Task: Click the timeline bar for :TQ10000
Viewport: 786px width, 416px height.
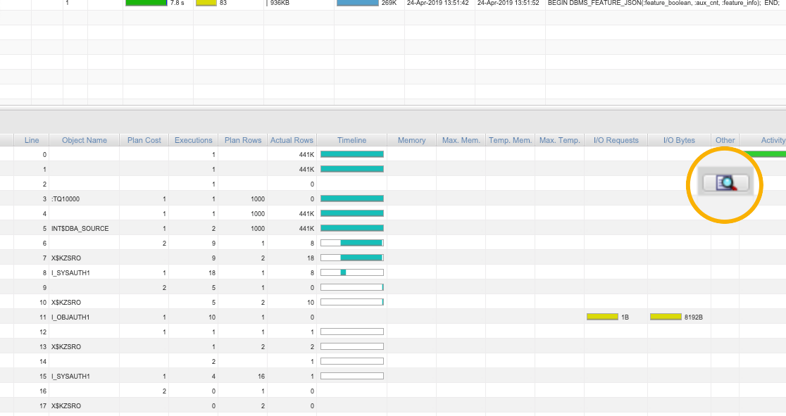Action: (x=352, y=199)
